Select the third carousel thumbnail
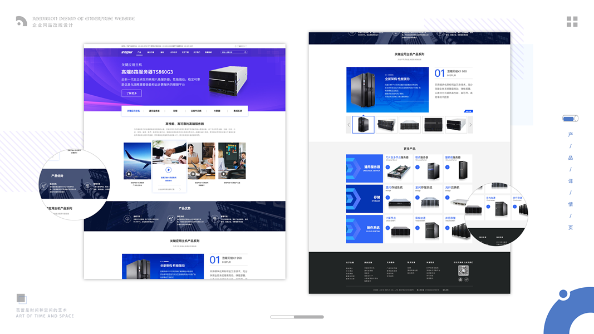 tap(410, 125)
